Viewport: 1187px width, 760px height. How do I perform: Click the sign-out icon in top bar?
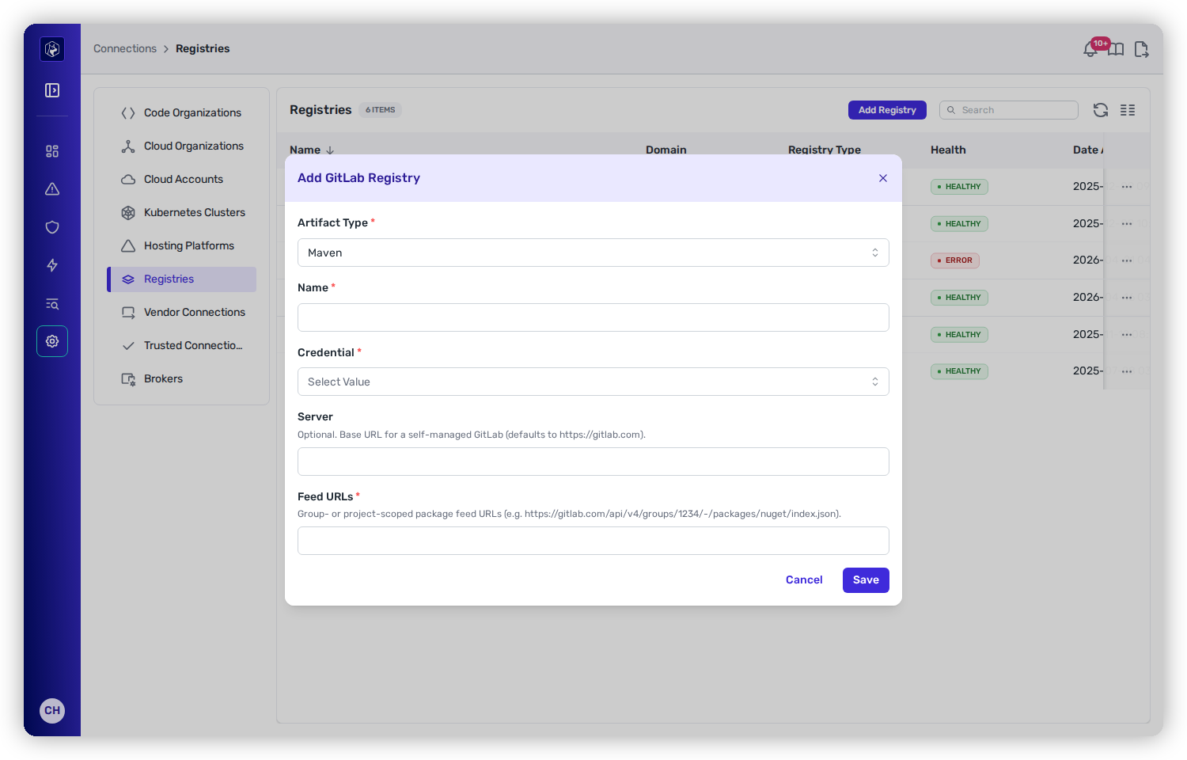click(1141, 50)
